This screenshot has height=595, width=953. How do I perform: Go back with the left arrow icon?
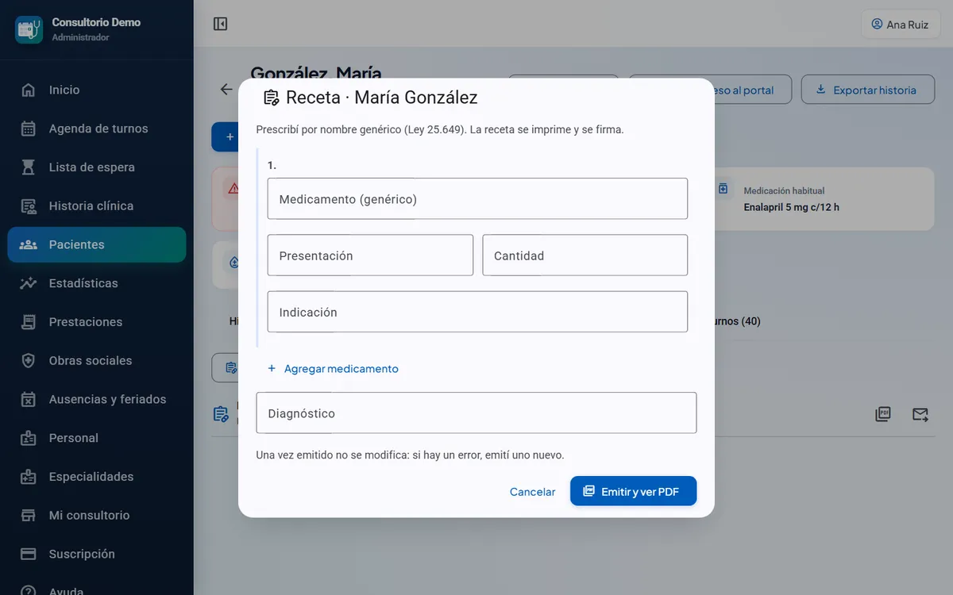227,90
